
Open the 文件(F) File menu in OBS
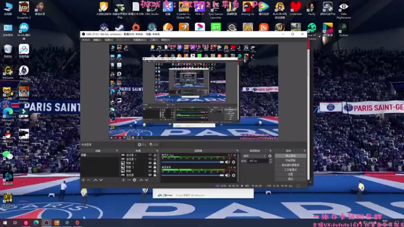[x=86, y=40]
